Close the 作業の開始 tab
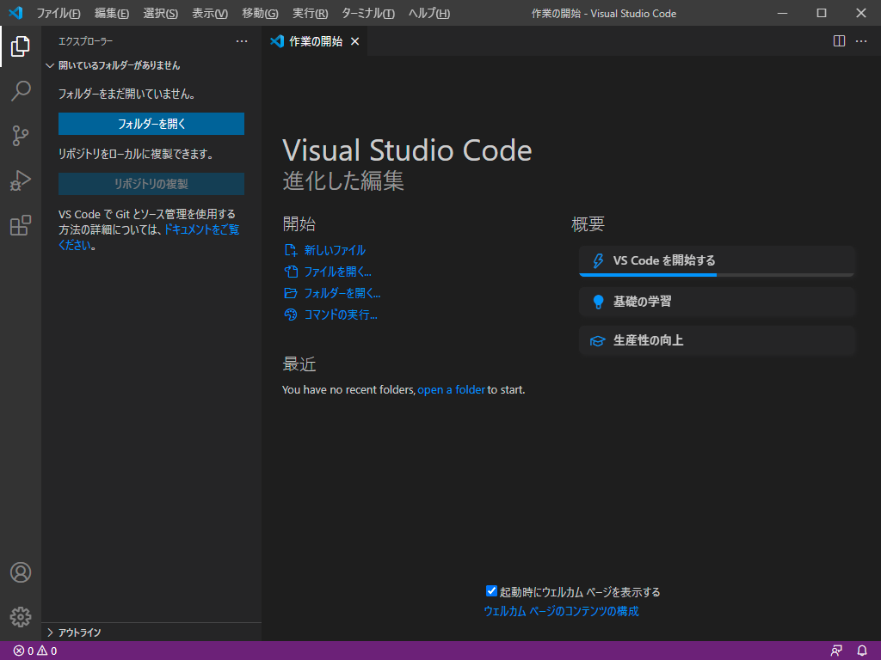Viewport: 881px width, 660px height. [x=355, y=41]
